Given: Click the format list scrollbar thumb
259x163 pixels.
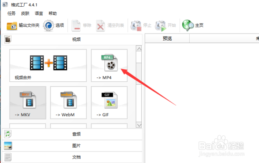Looking at the screenshot, I should (139, 74).
